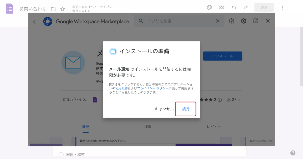
Task: Go back in Marketplace with arrow
Action: pos(35,22)
